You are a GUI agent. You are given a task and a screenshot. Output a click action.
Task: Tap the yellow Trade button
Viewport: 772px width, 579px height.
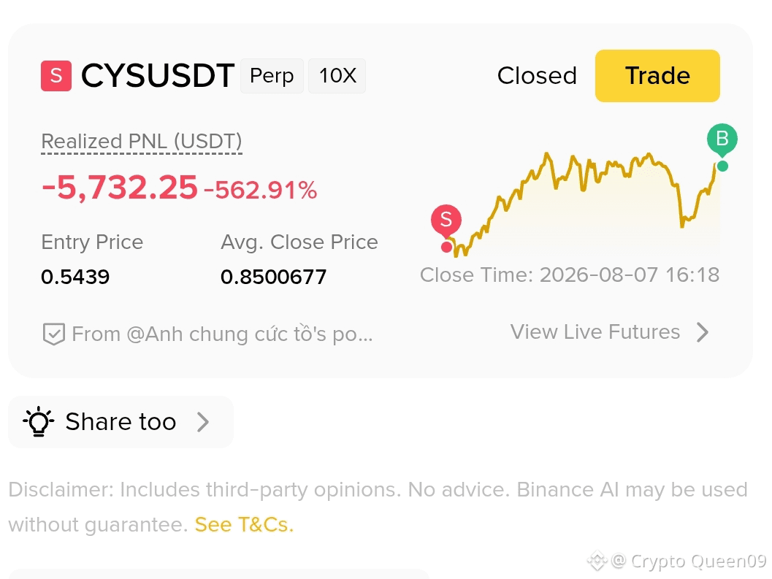657,76
